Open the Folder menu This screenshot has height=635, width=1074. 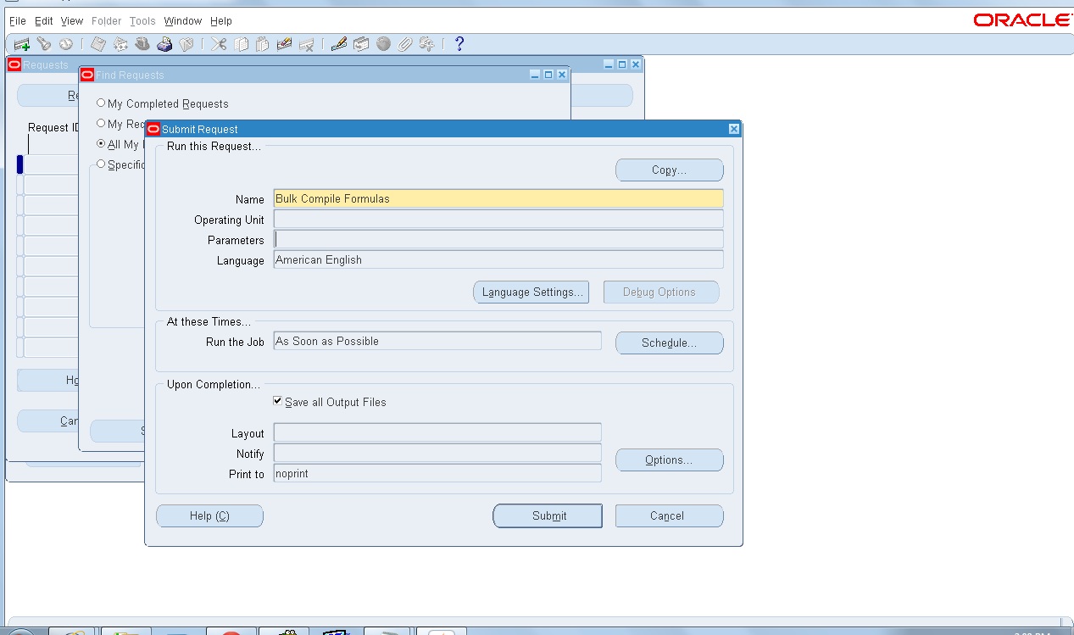pyautogui.click(x=106, y=20)
